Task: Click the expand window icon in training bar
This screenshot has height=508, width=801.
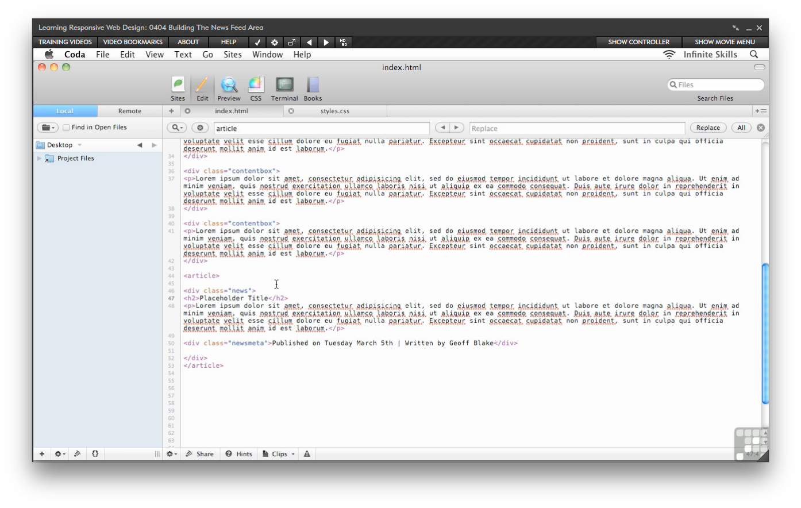Action: point(292,42)
